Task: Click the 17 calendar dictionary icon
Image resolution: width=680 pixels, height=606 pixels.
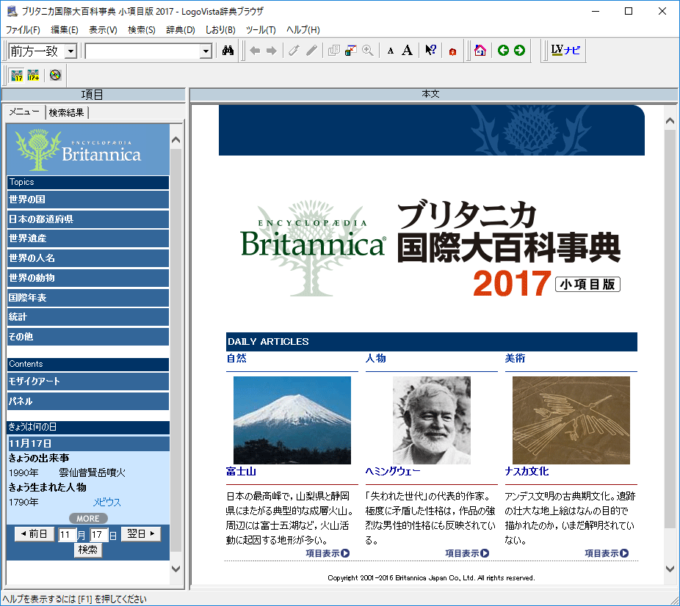Action: [17, 76]
